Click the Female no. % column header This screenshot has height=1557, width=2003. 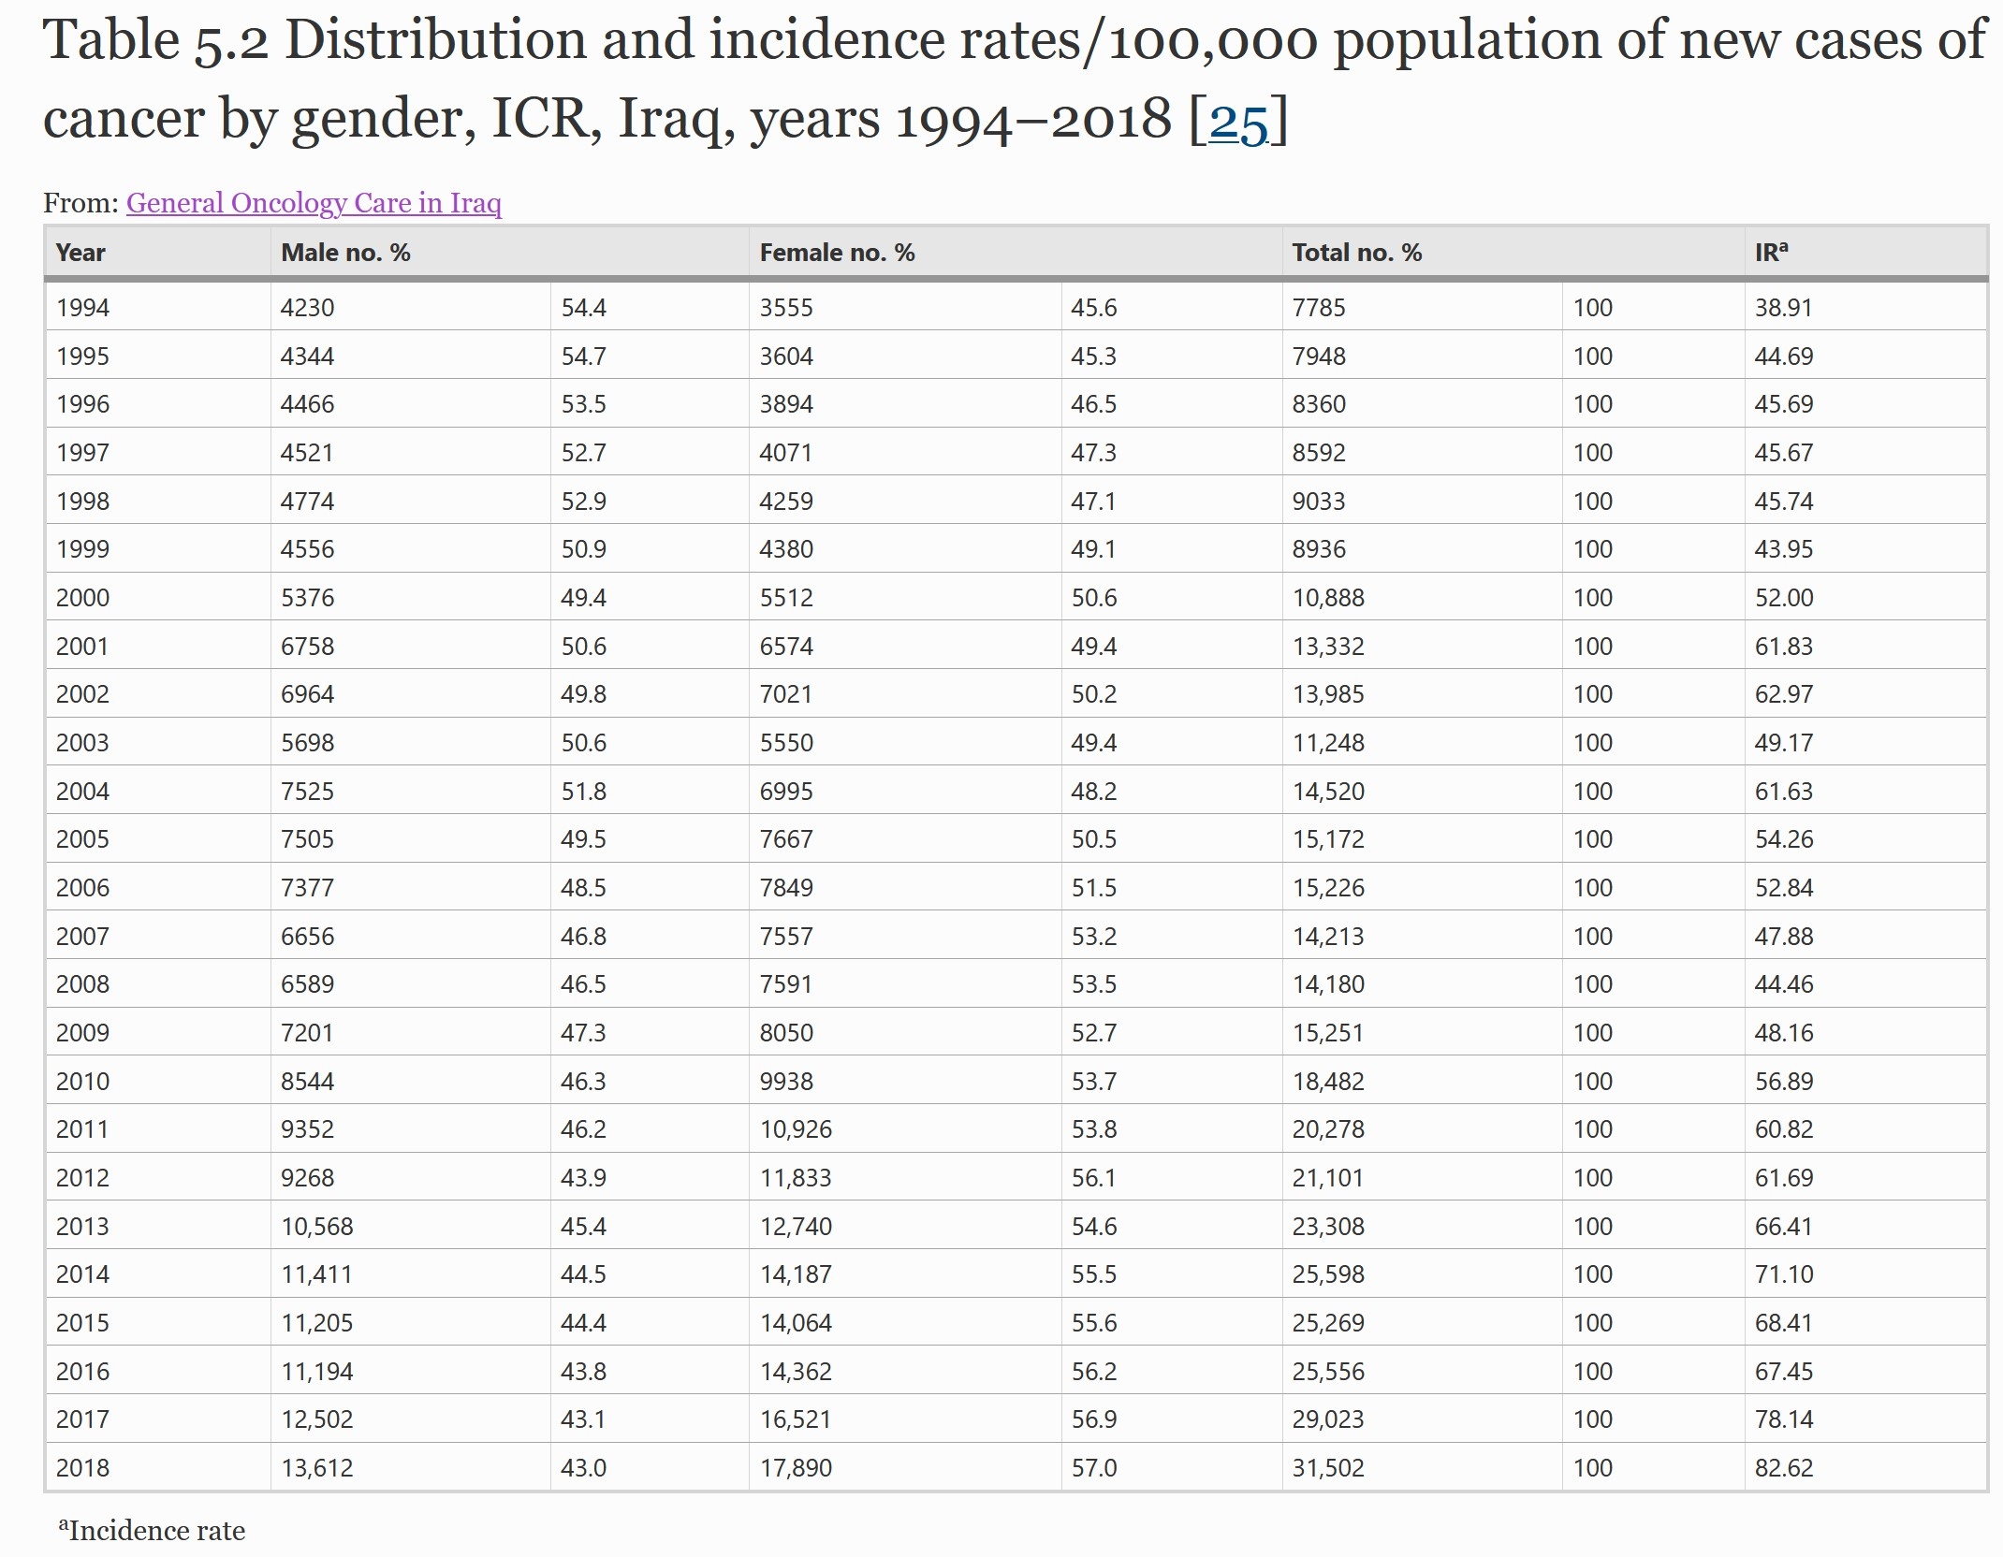coord(837,253)
